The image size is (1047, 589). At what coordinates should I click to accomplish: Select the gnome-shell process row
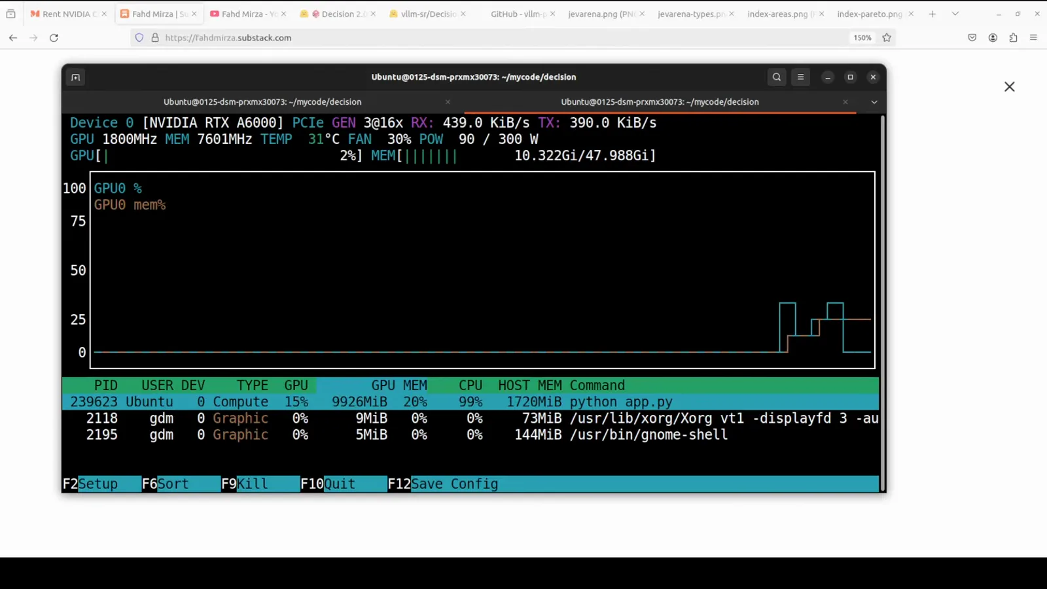(470, 435)
